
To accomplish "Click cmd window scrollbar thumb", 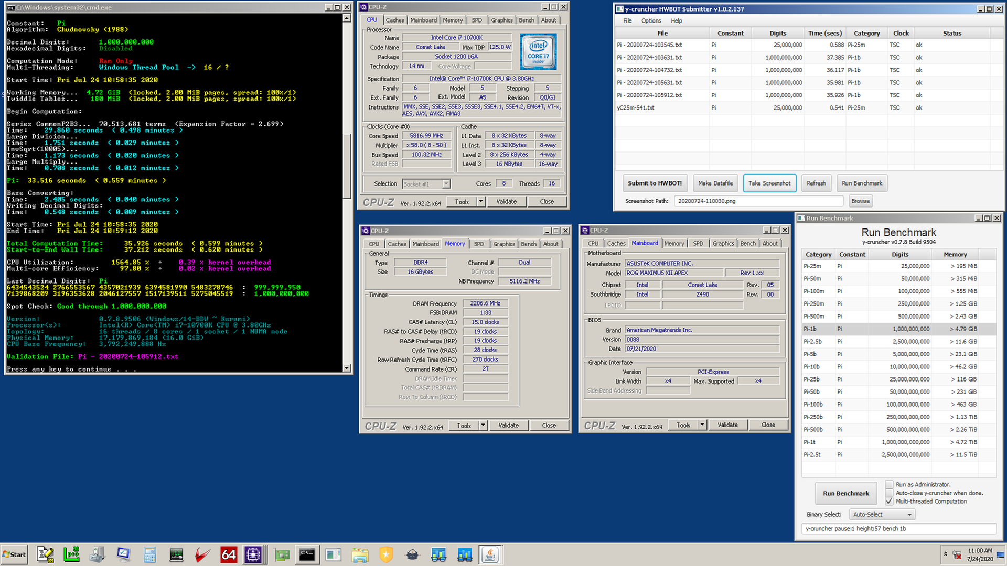I will (x=347, y=167).
